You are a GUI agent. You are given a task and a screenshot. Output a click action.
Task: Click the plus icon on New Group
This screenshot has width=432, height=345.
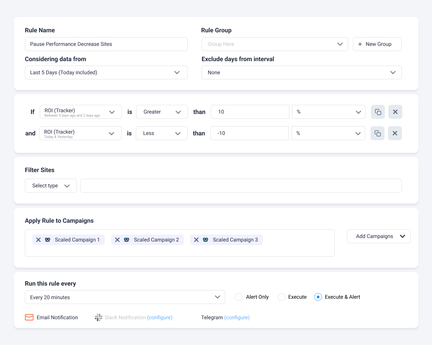[x=360, y=44]
